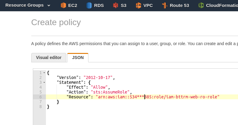Click the version date "2012-10-17"
This screenshot has height=125, width=238.
[98, 77]
